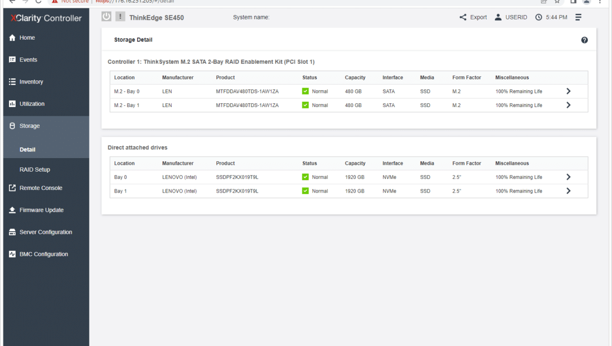Image resolution: width=612 pixels, height=346 pixels.
Task: Expand details for direct attached Bay 0
Action: coord(568,177)
